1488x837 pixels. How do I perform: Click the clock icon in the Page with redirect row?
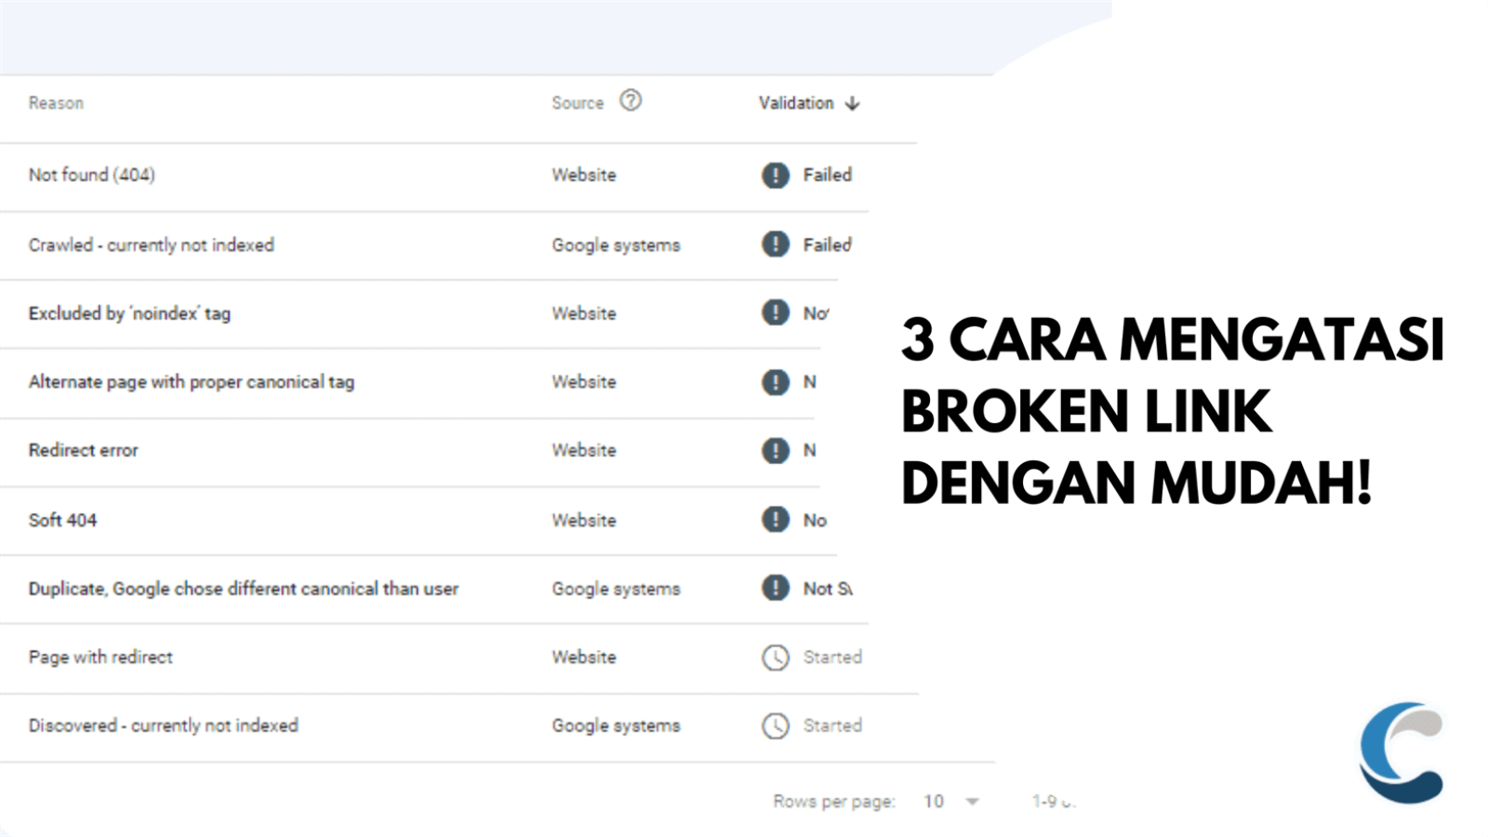pyautogui.click(x=775, y=658)
